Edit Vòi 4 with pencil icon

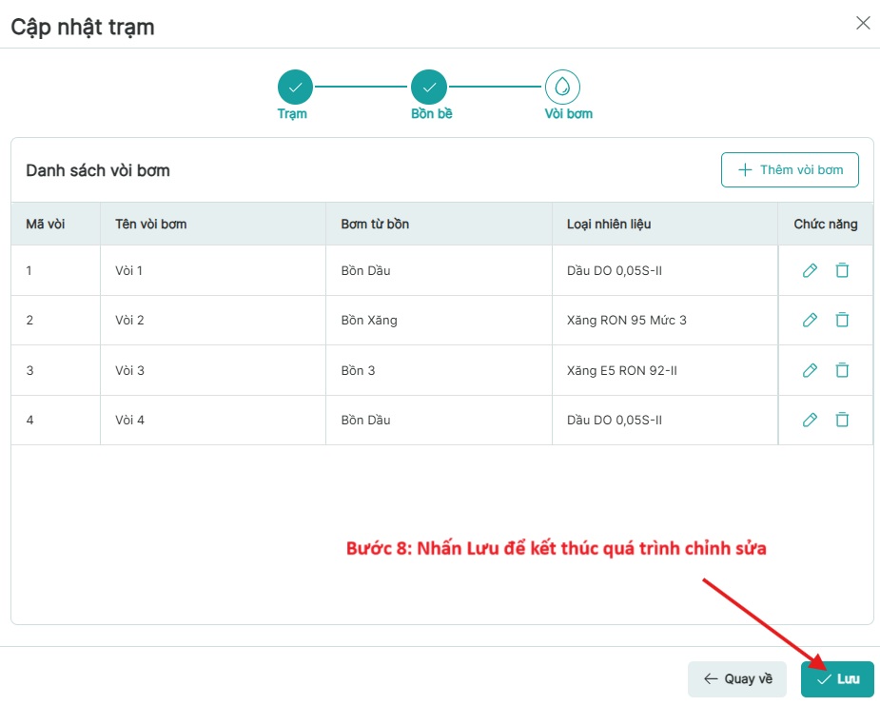point(810,420)
